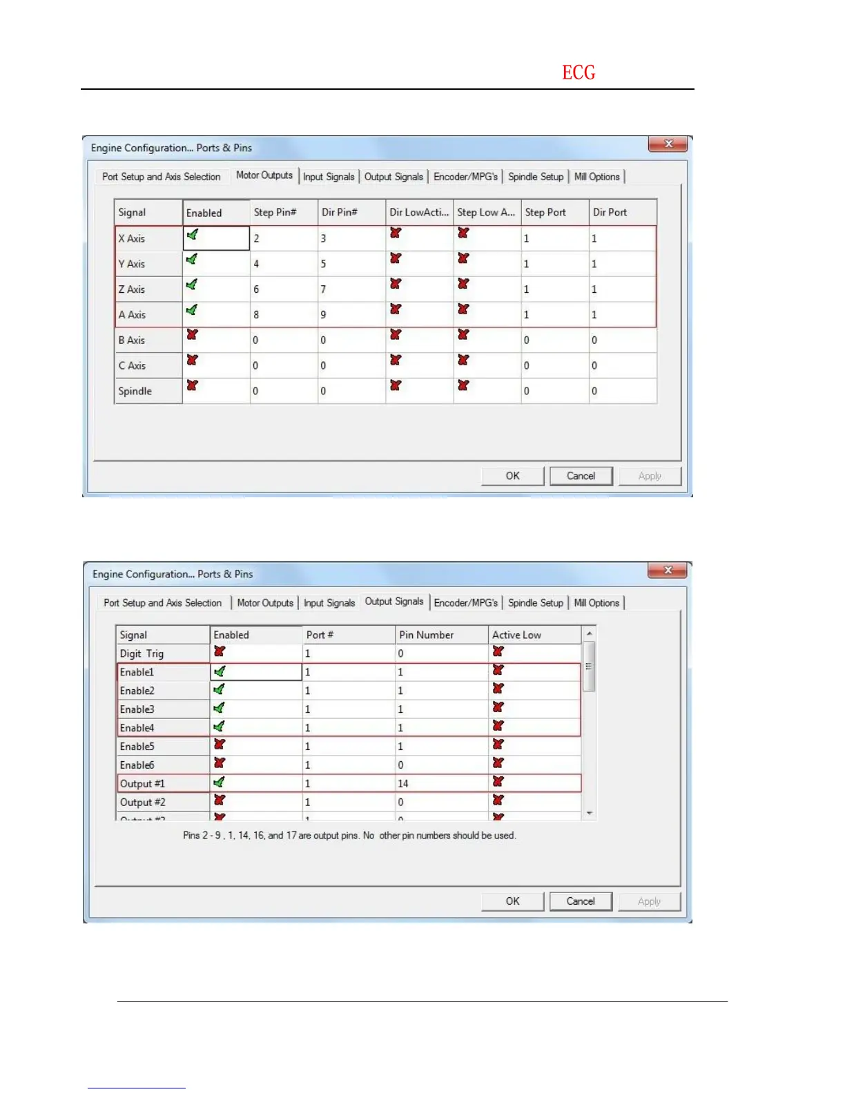Open Spindle Setup tab in upper dialog
The image size is (845, 1094).
(x=536, y=177)
